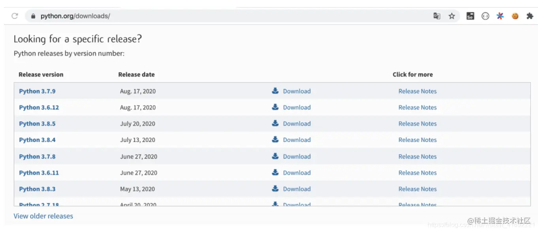Click the Click for more column header
The height and width of the screenshot is (232, 538).
(412, 75)
